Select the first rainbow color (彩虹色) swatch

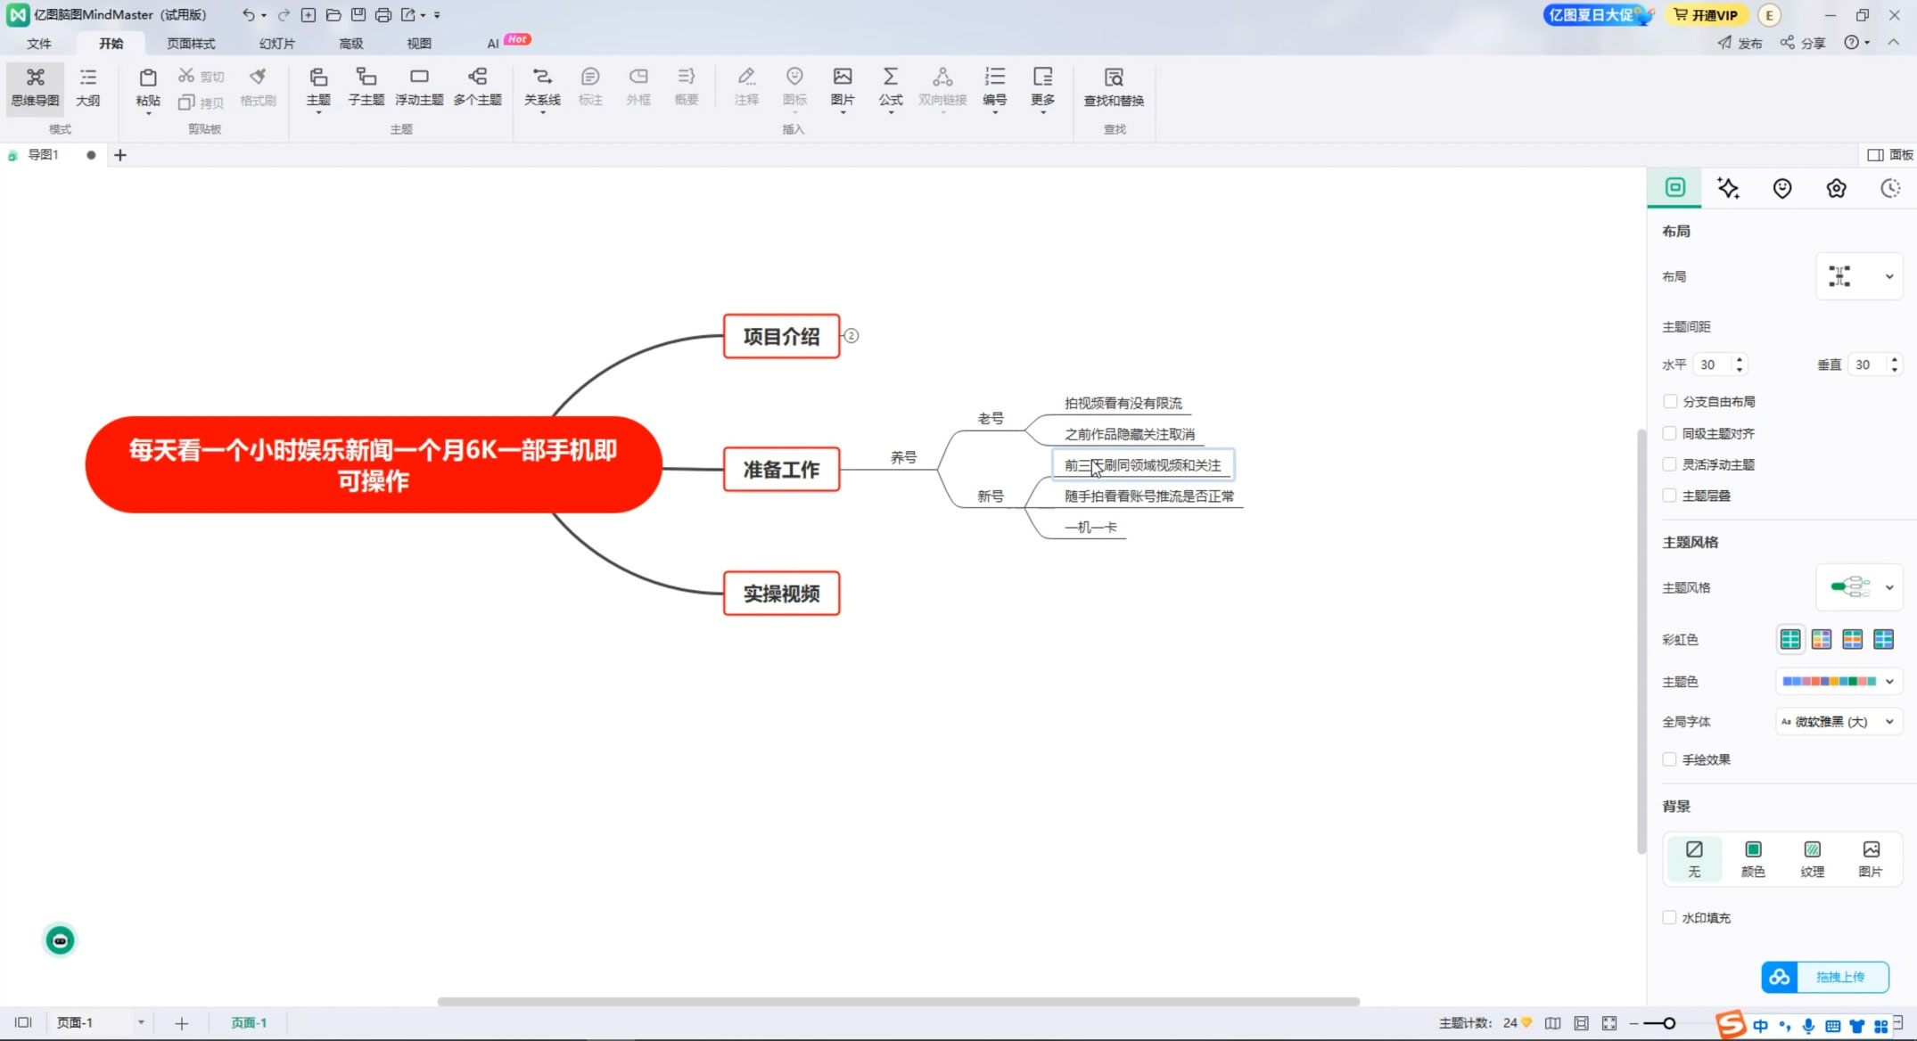coord(1789,639)
